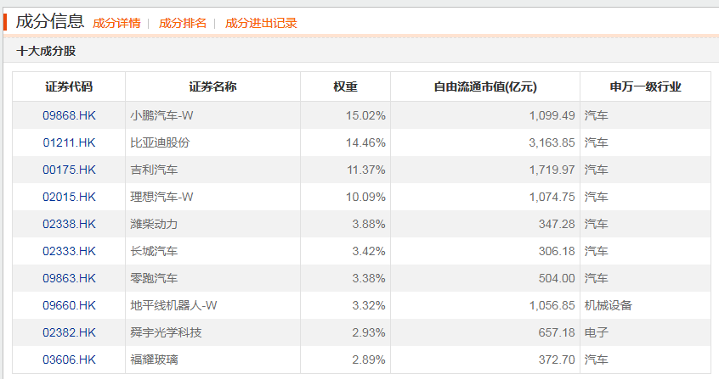This screenshot has width=719, height=379.
Task: Click the 证券名称 column header
Action: click(x=212, y=86)
